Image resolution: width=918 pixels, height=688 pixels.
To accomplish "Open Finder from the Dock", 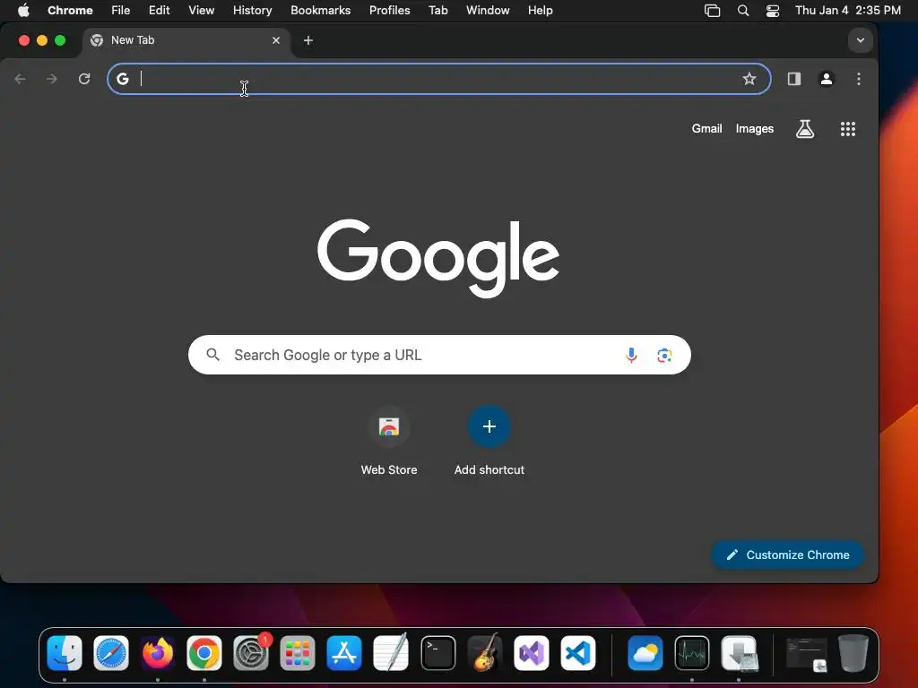I will tap(65, 653).
